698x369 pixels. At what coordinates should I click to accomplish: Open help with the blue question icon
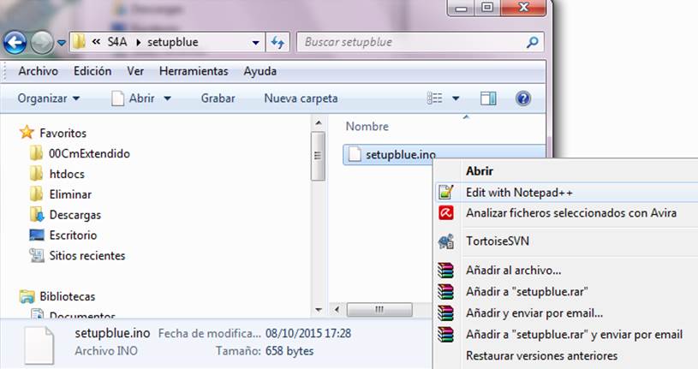pos(523,98)
